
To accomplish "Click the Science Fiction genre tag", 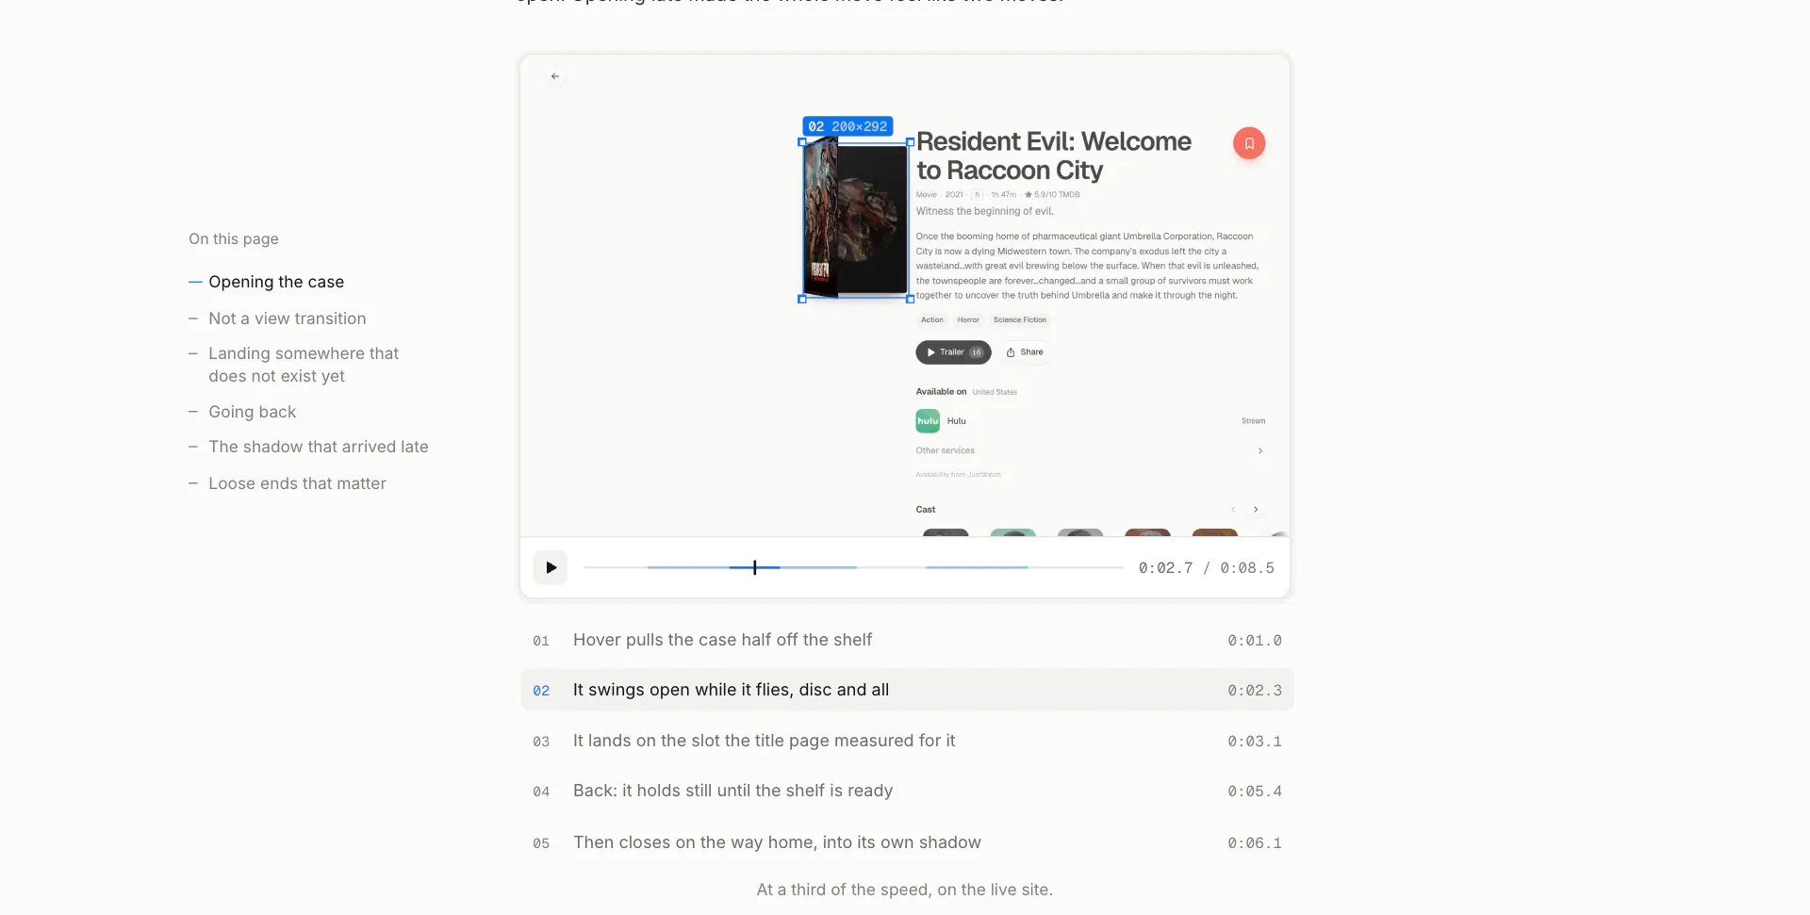I will [1020, 320].
